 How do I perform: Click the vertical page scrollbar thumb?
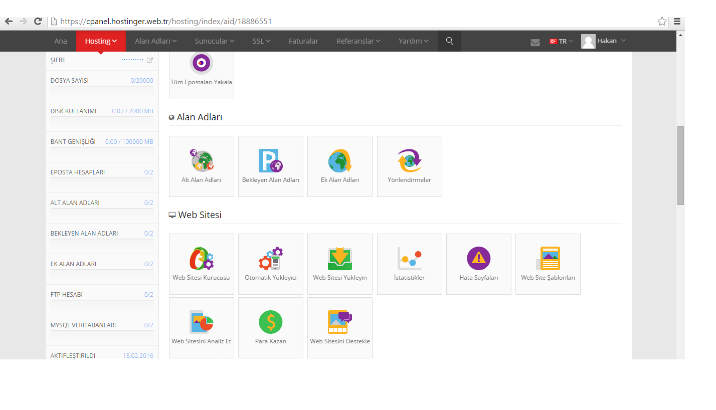[x=680, y=165]
